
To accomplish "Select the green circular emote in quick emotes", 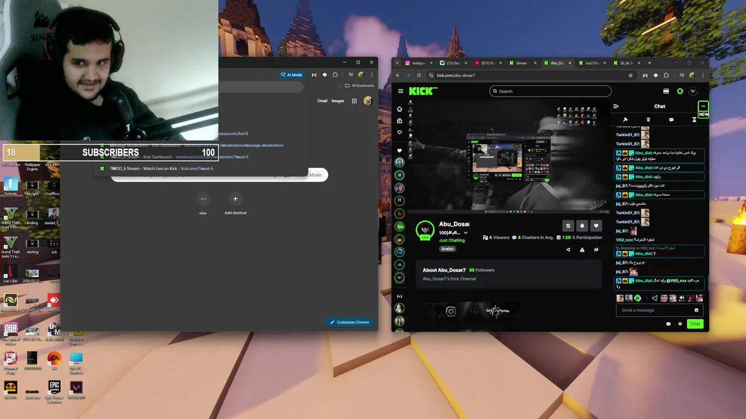I will point(638,298).
